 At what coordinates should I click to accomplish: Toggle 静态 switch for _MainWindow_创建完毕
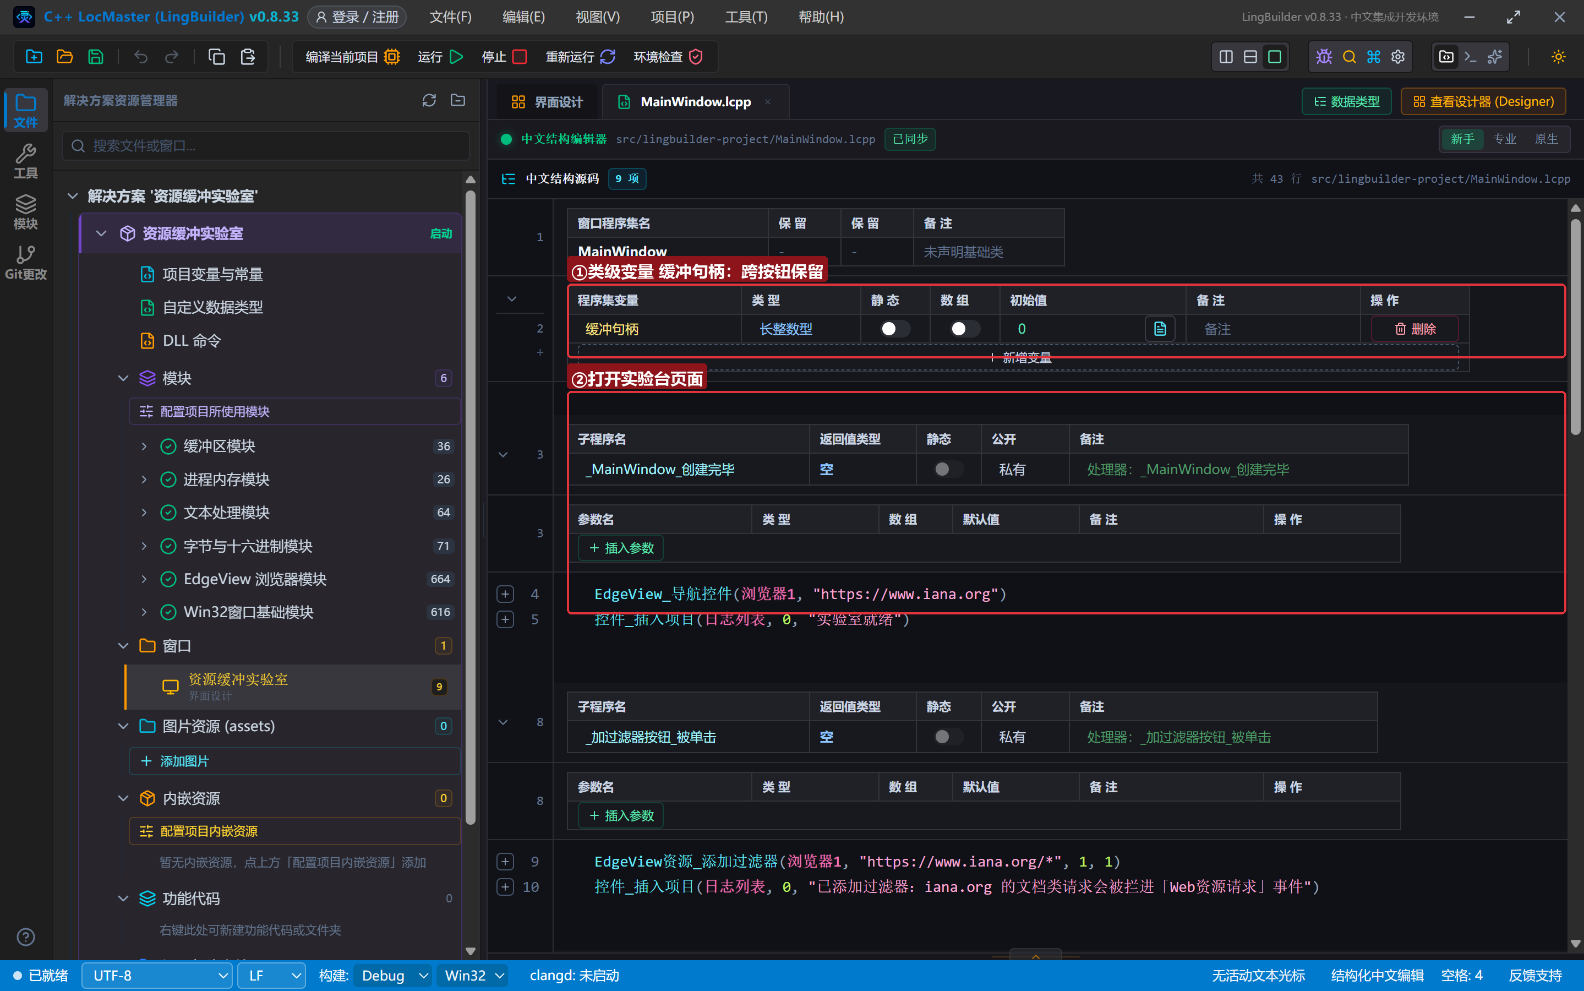click(948, 469)
